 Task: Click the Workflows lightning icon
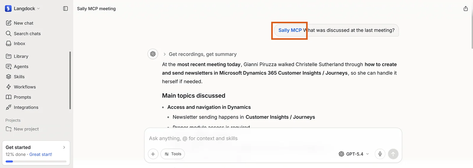9,87
